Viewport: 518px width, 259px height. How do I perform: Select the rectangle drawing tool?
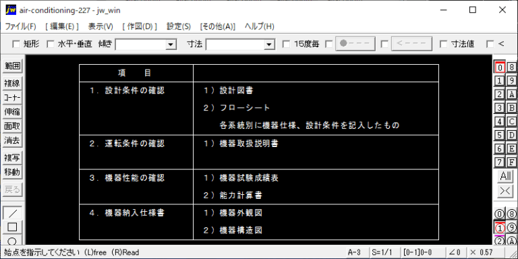coord(12,227)
